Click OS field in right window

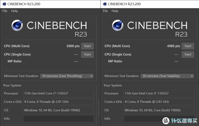pos(159,110)
